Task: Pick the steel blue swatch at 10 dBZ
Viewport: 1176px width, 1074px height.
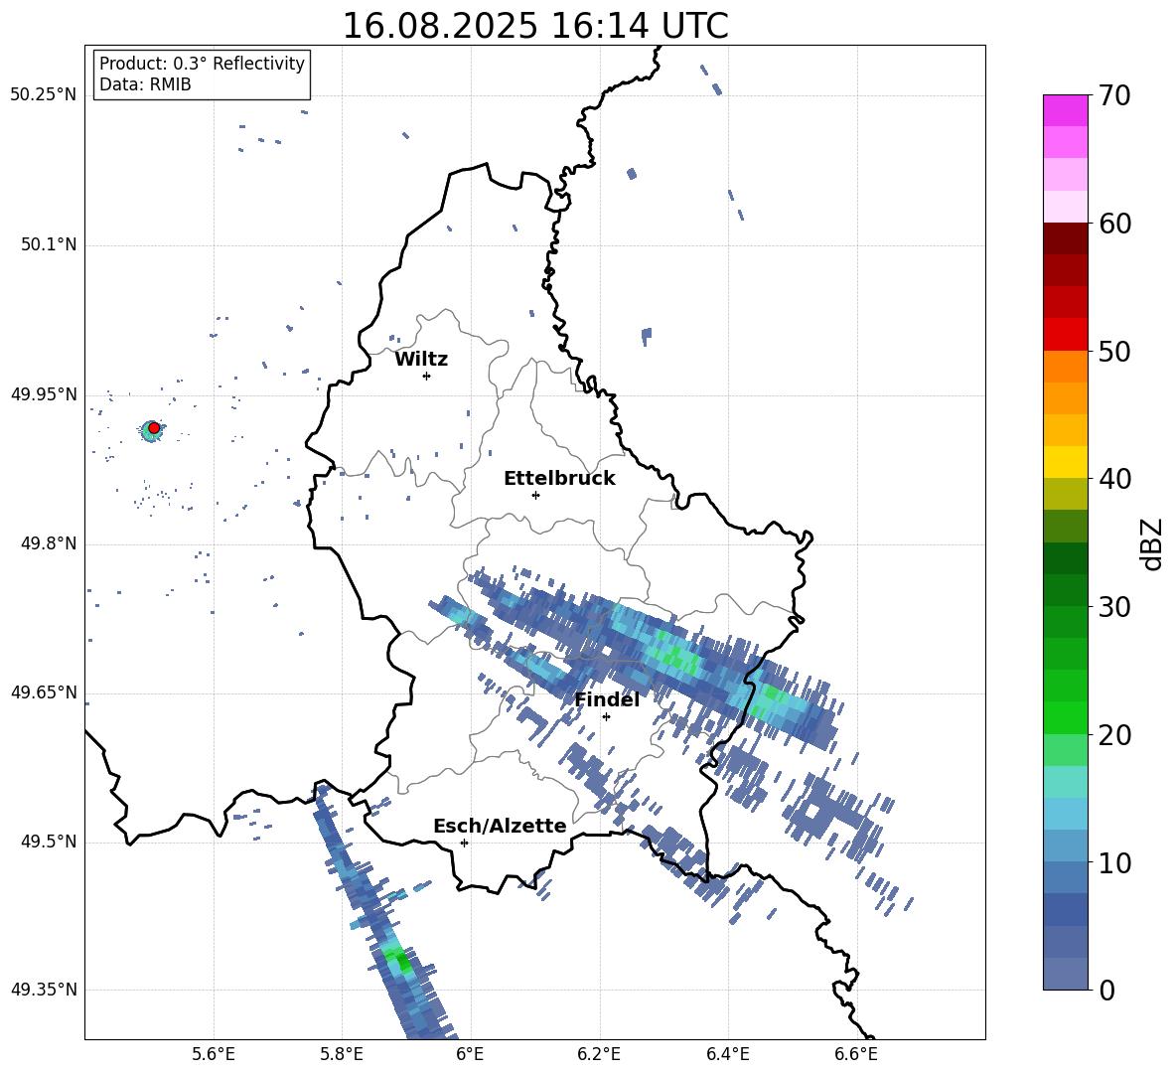Action: pos(1065,877)
